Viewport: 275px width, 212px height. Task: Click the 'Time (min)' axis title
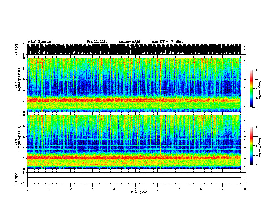click(139, 192)
